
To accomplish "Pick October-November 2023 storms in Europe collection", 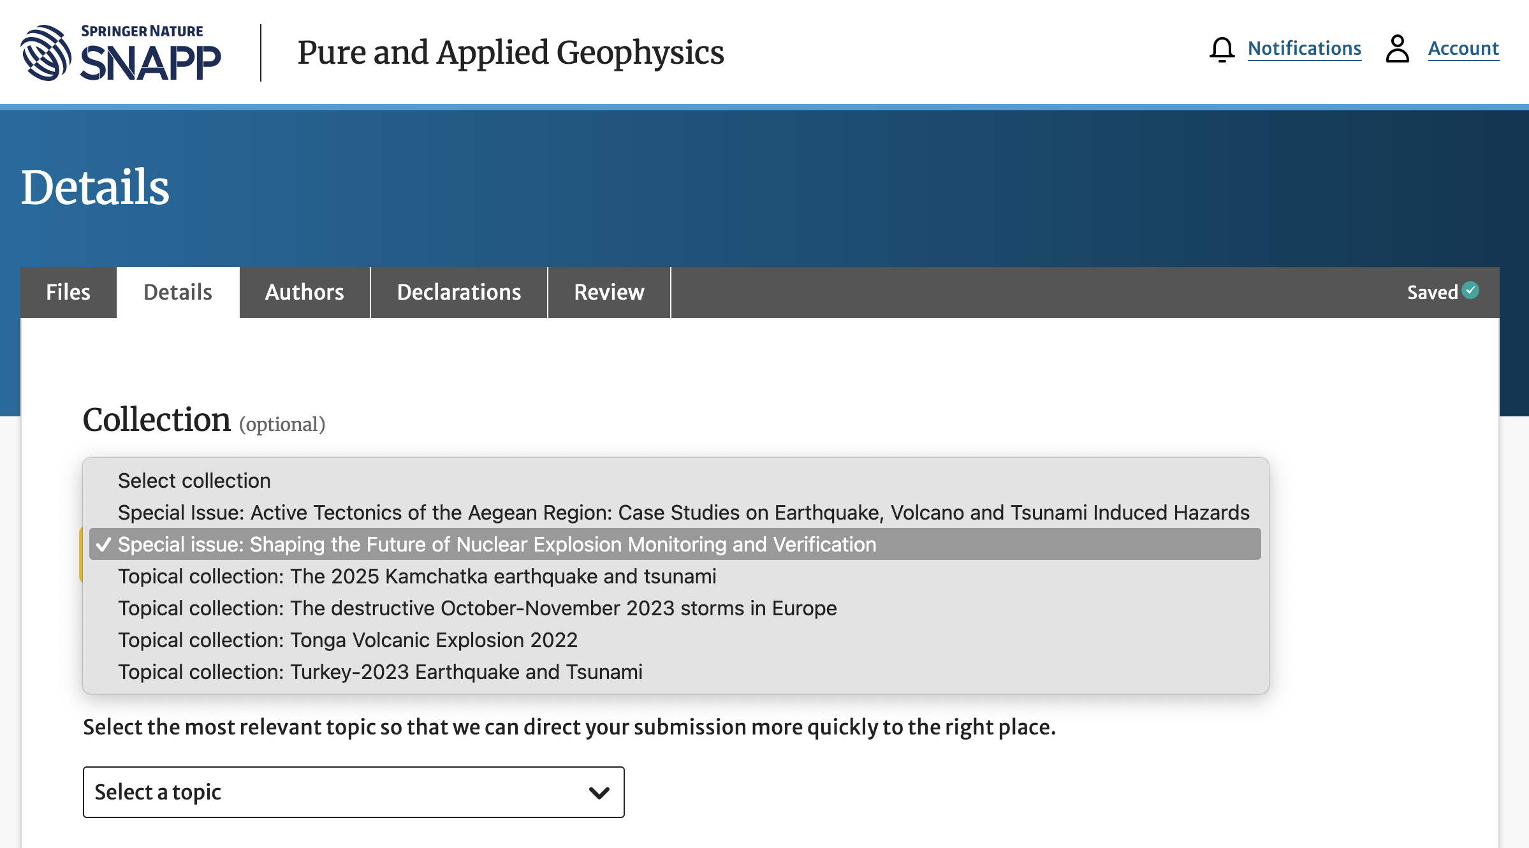I will click(477, 608).
